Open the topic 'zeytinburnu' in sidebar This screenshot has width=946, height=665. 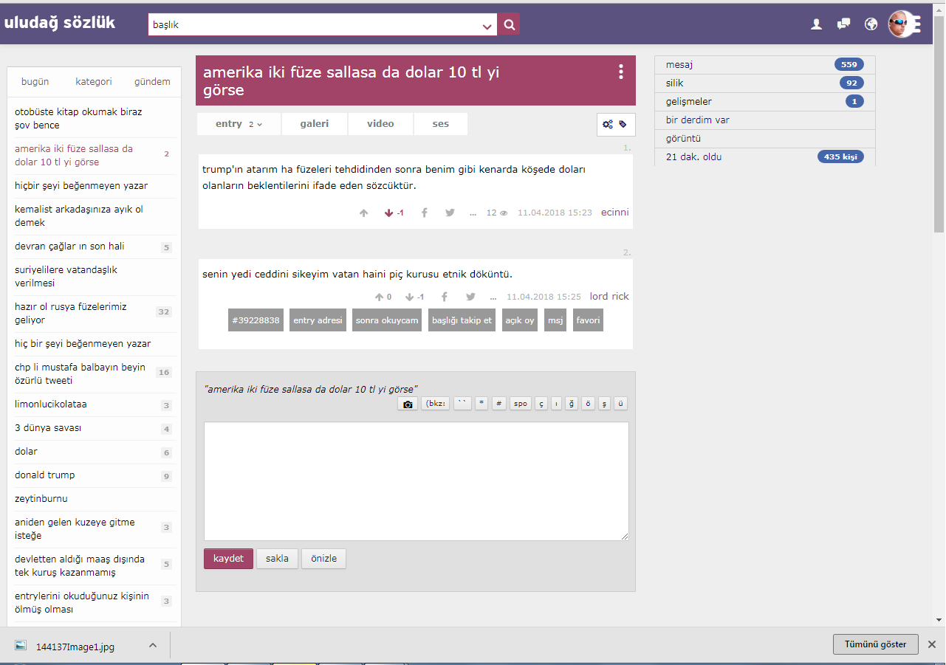pyautogui.click(x=41, y=499)
